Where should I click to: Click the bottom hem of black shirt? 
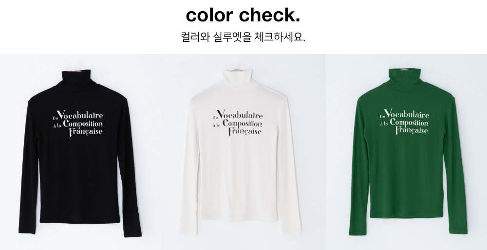pyautogui.click(x=80, y=220)
